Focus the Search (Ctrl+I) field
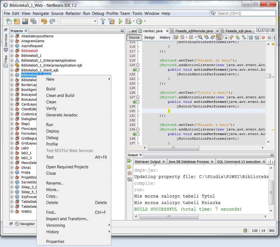 243,13
